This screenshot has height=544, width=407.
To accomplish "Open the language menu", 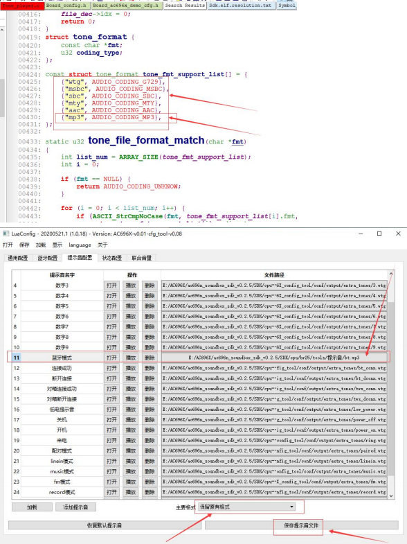I will pos(80,245).
